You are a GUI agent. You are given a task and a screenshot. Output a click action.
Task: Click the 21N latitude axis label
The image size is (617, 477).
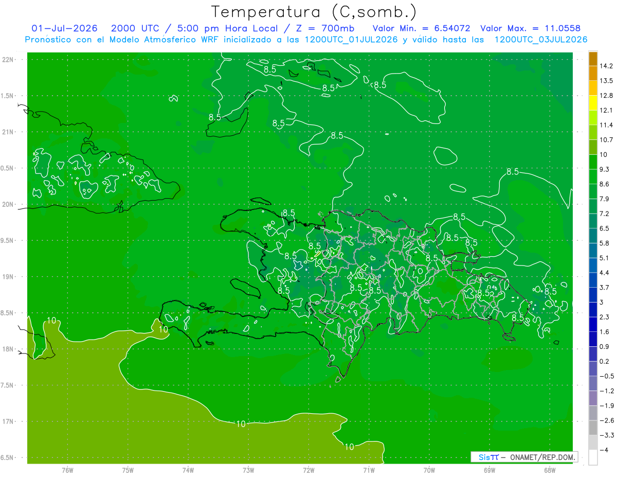8,132
